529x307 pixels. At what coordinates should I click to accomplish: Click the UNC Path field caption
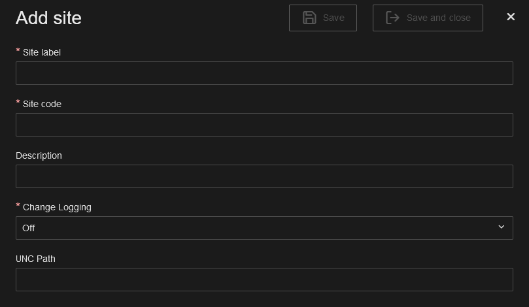point(35,259)
